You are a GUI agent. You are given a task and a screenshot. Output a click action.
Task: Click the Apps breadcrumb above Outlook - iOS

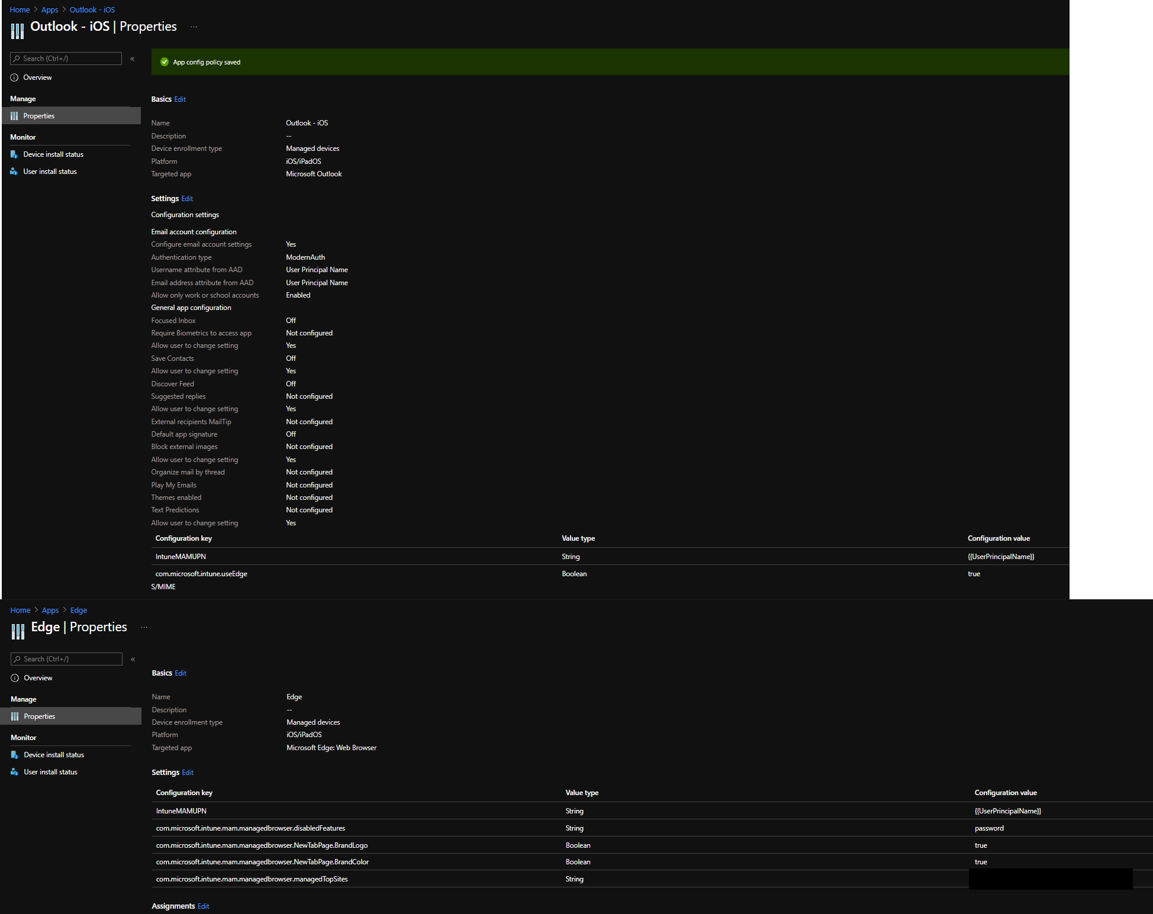coord(50,10)
